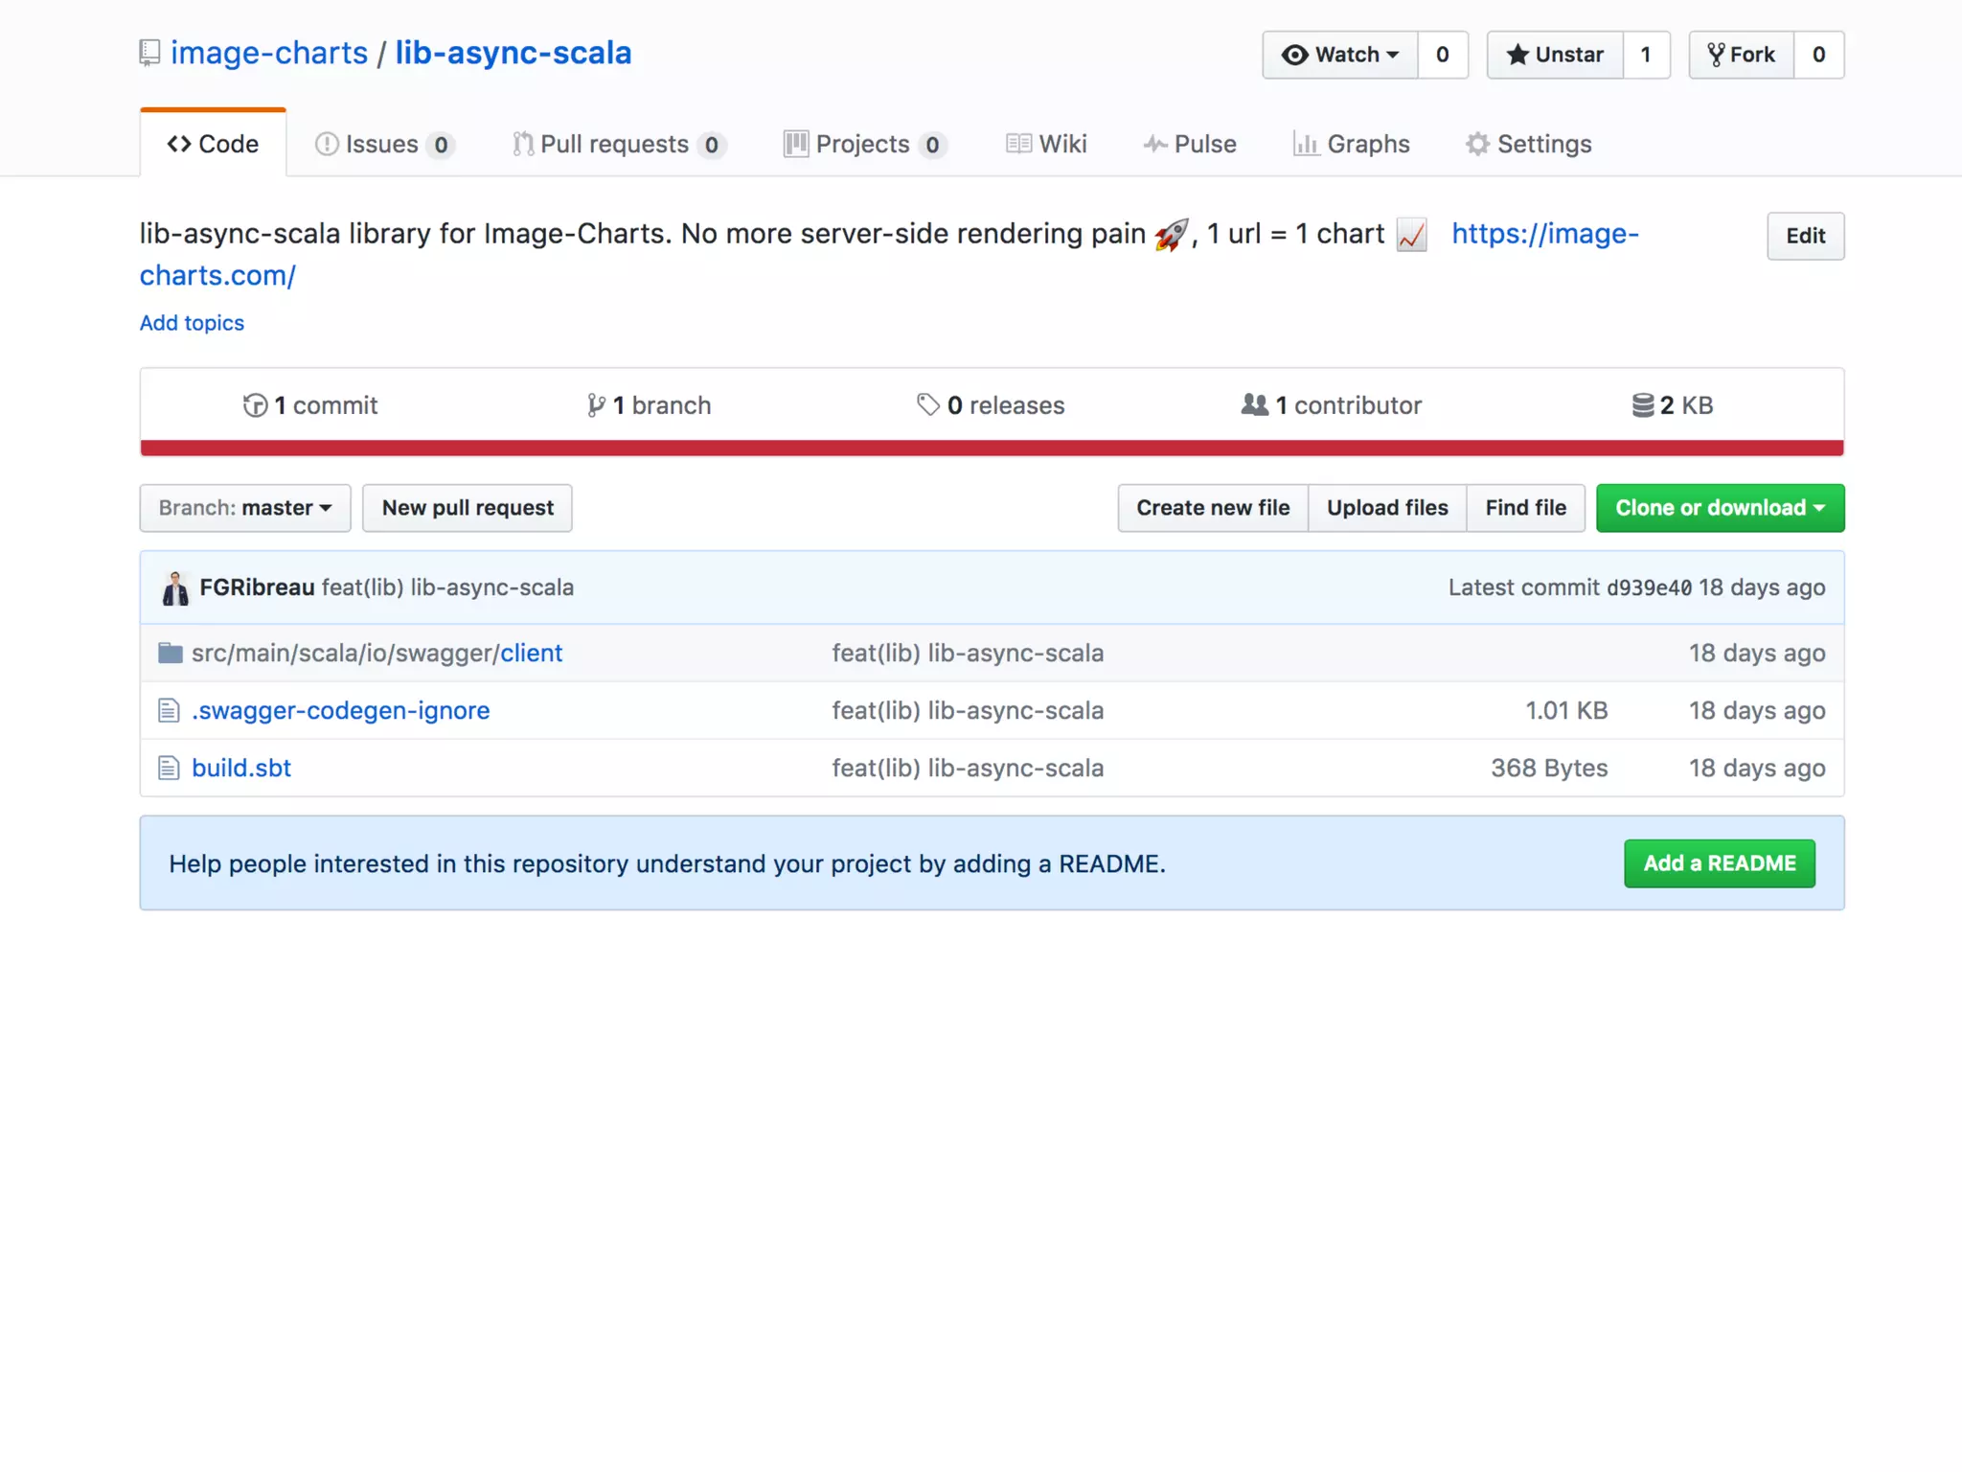Click the red language color bar
1962x1472 pixels.
tap(992, 448)
